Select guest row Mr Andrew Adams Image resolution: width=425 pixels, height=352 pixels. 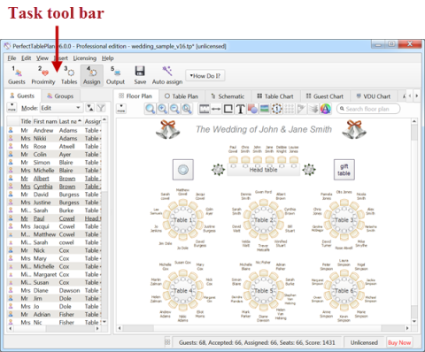coord(54,130)
